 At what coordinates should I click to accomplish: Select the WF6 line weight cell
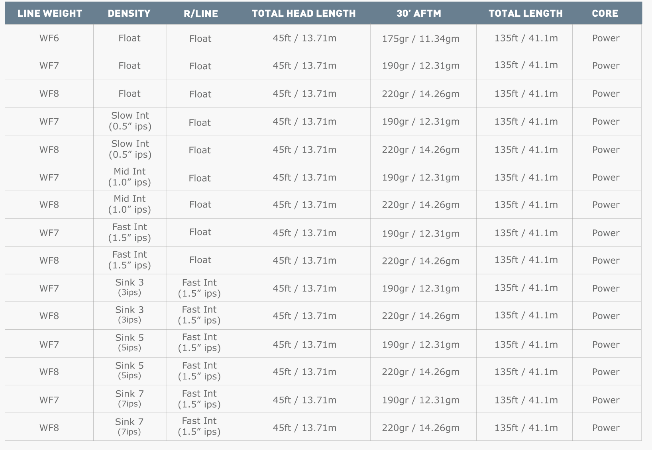(x=49, y=38)
